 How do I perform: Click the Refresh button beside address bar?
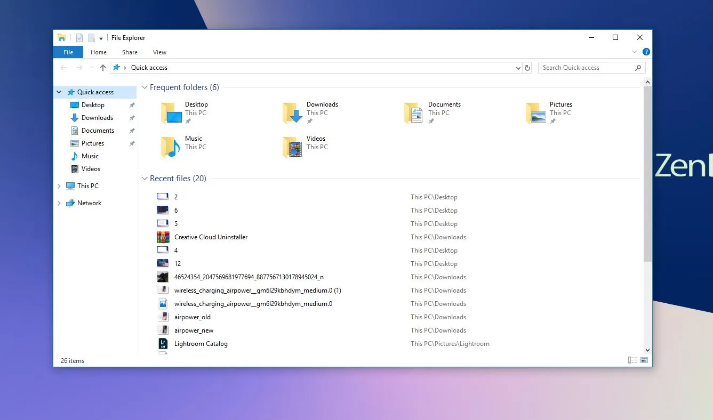point(527,68)
